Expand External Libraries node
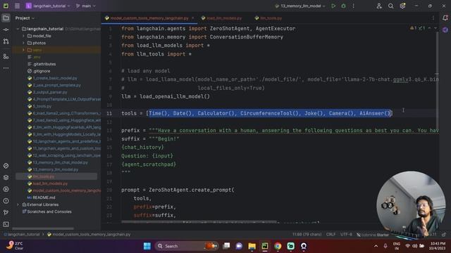 (18, 205)
